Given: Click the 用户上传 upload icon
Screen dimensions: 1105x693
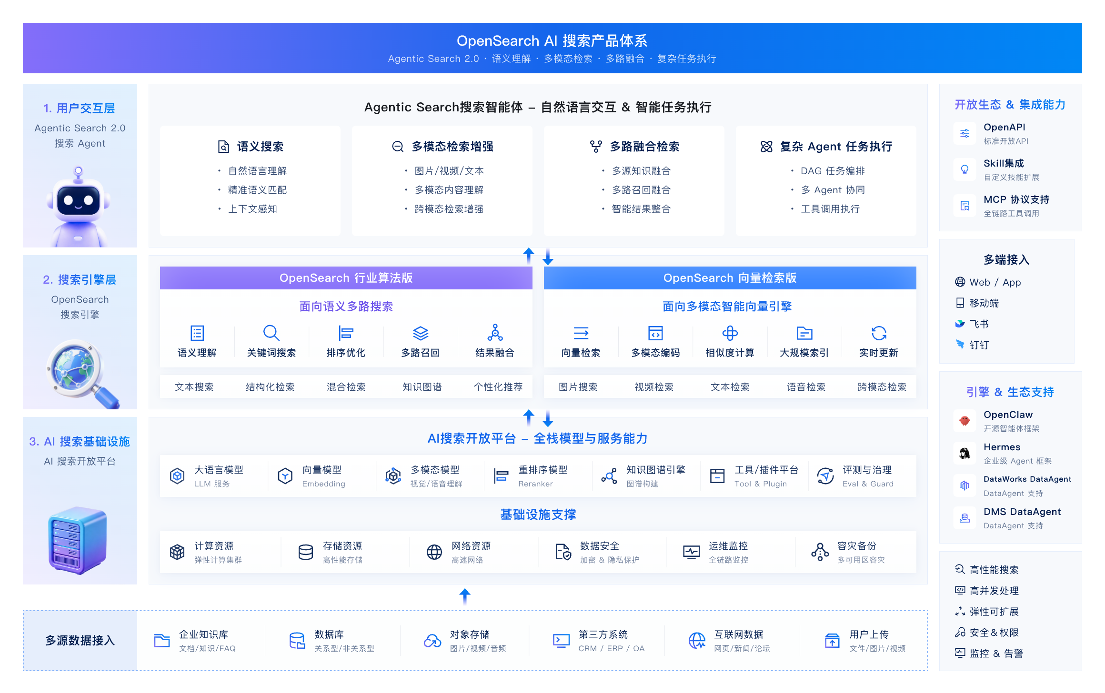Looking at the screenshot, I should pos(833,641).
